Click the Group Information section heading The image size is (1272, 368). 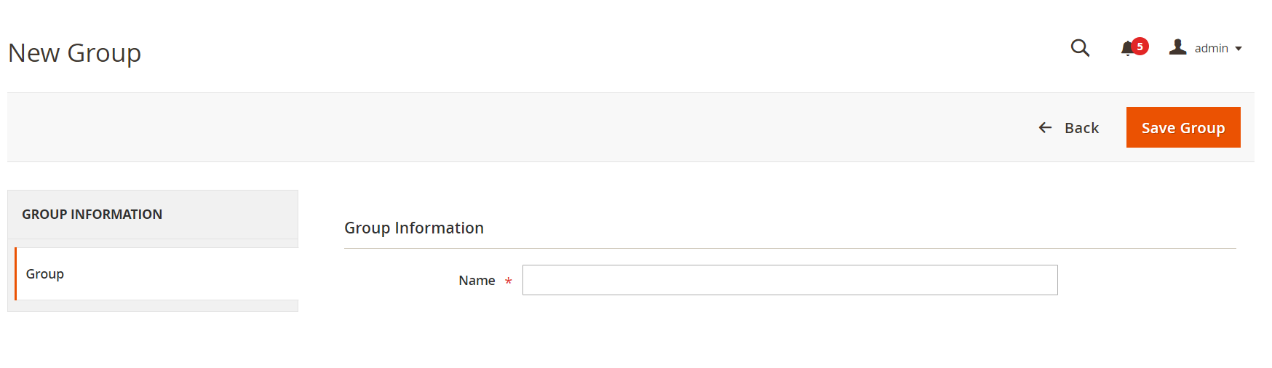414,228
